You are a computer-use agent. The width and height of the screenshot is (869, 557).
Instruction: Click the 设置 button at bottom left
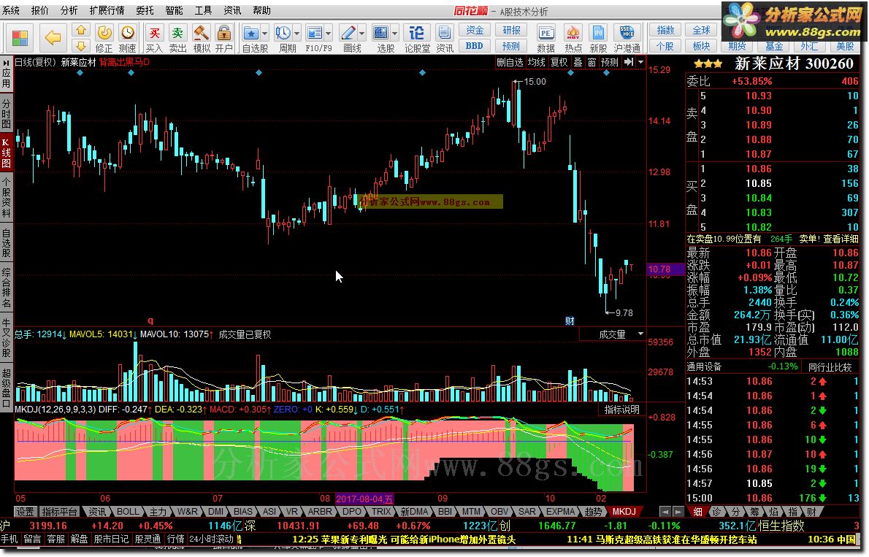point(25,511)
